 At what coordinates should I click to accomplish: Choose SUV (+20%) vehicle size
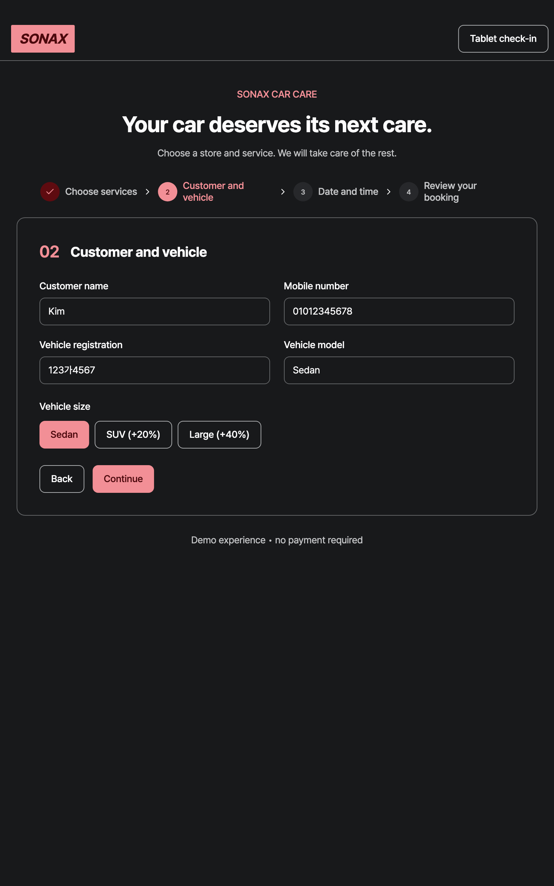coord(133,435)
